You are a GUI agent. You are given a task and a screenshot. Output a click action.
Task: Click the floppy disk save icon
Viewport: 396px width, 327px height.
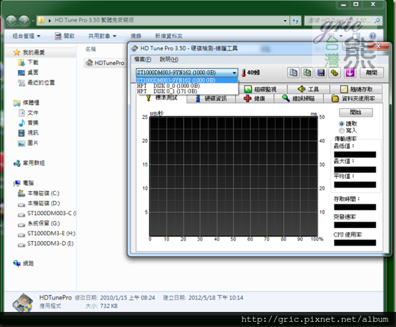coord(321,73)
